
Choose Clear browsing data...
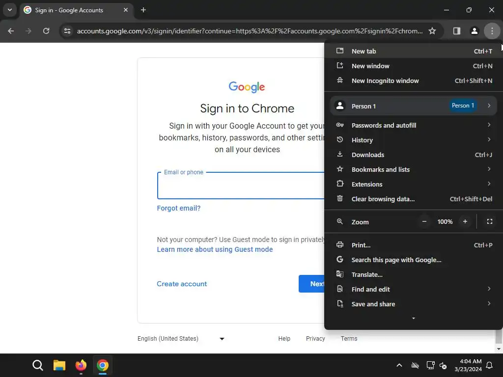pyautogui.click(x=414, y=199)
